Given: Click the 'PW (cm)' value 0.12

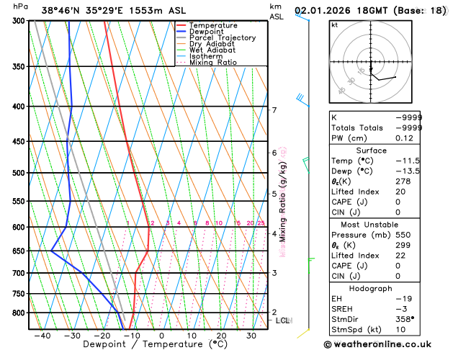Looking at the screenshot, I should 404,138.
